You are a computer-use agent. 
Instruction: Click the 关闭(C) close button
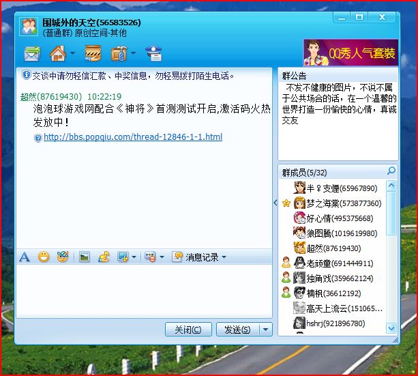(188, 330)
